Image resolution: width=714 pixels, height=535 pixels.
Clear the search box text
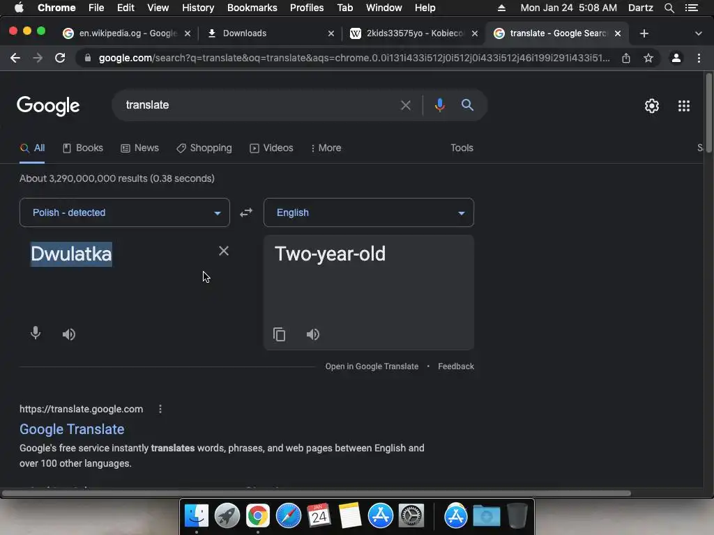click(x=405, y=106)
